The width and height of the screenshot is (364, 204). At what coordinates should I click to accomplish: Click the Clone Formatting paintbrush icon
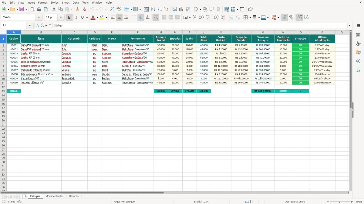pyautogui.click(x=78, y=9)
